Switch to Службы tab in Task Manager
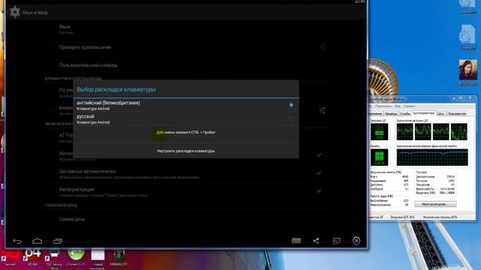The height and width of the screenshot is (270, 481). (405, 113)
